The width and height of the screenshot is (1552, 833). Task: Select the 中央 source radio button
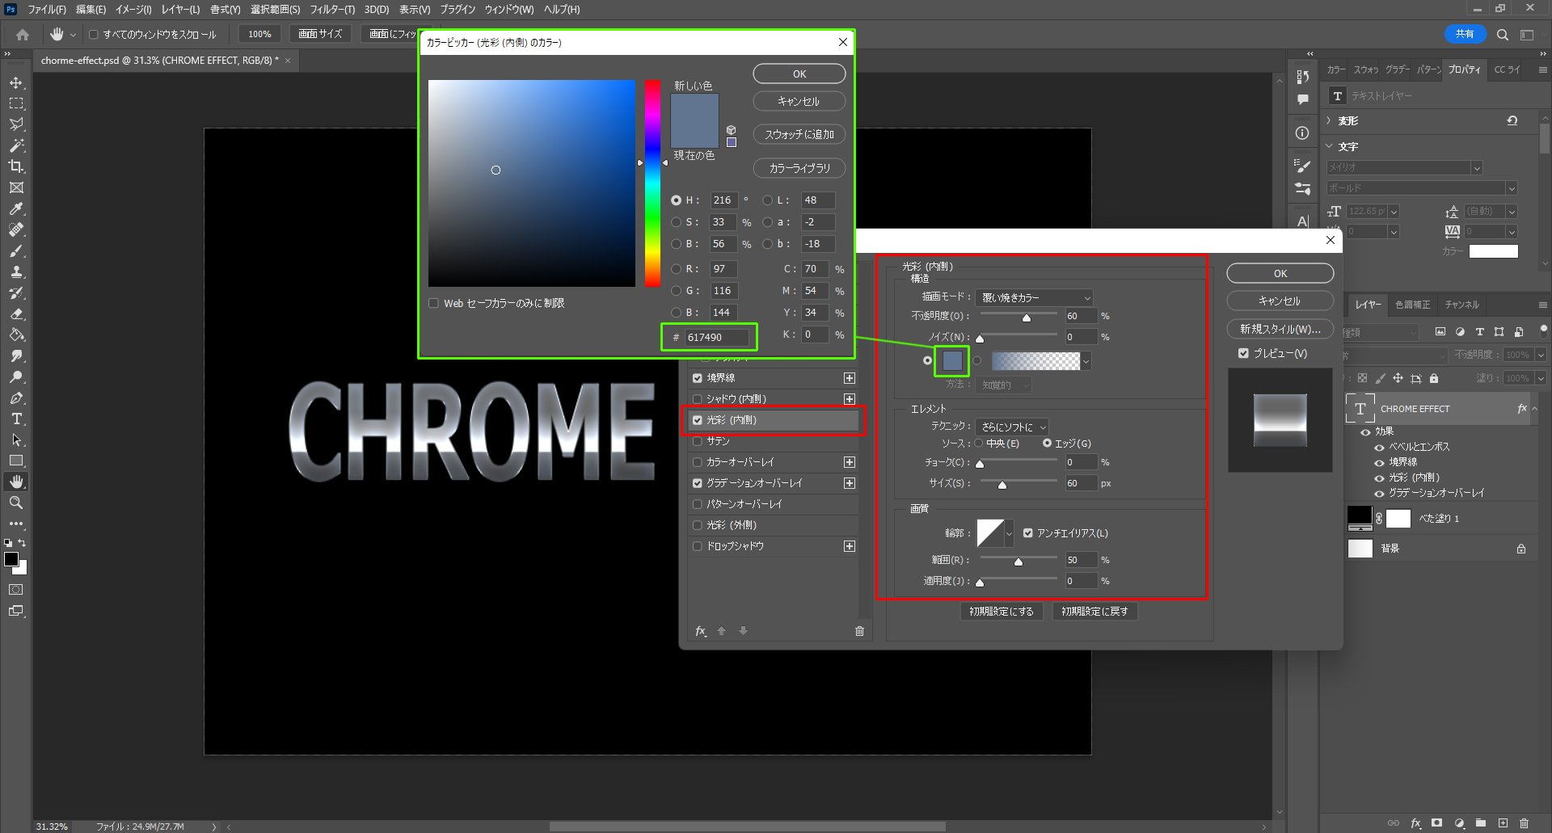pyautogui.click(x=979, y=444)
